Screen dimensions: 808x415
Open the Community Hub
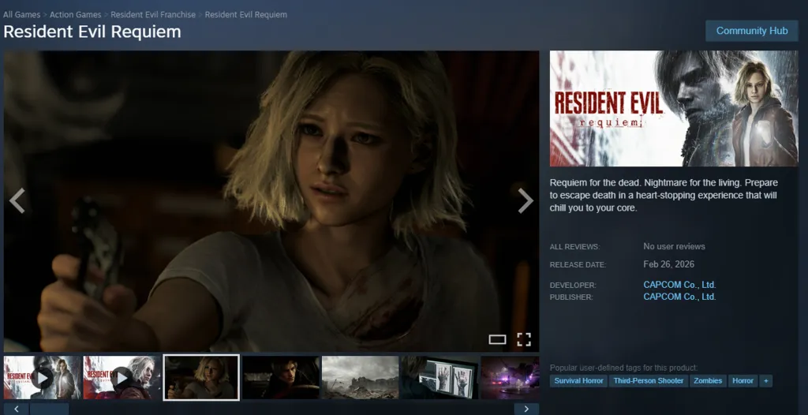(x=752, y=31)
